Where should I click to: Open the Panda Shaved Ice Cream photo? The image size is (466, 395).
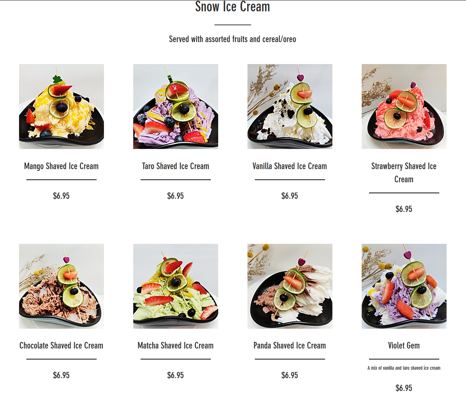click(x=290, y=286)
